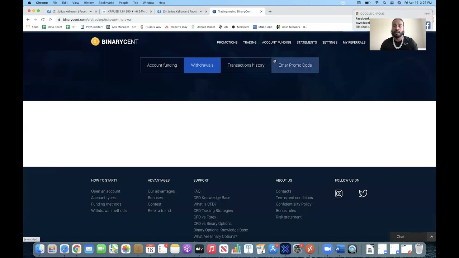Open Reminders from the dock
Screen dimensions: 459x258
click(x=162, y=249)
